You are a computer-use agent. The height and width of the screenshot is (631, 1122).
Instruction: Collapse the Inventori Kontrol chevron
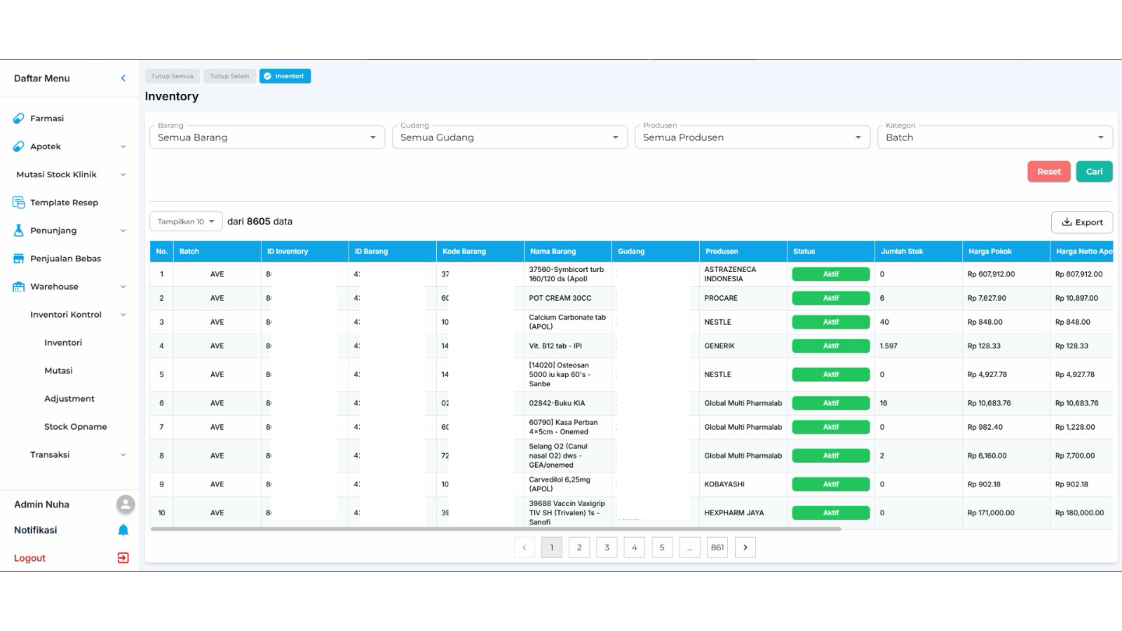123,315
